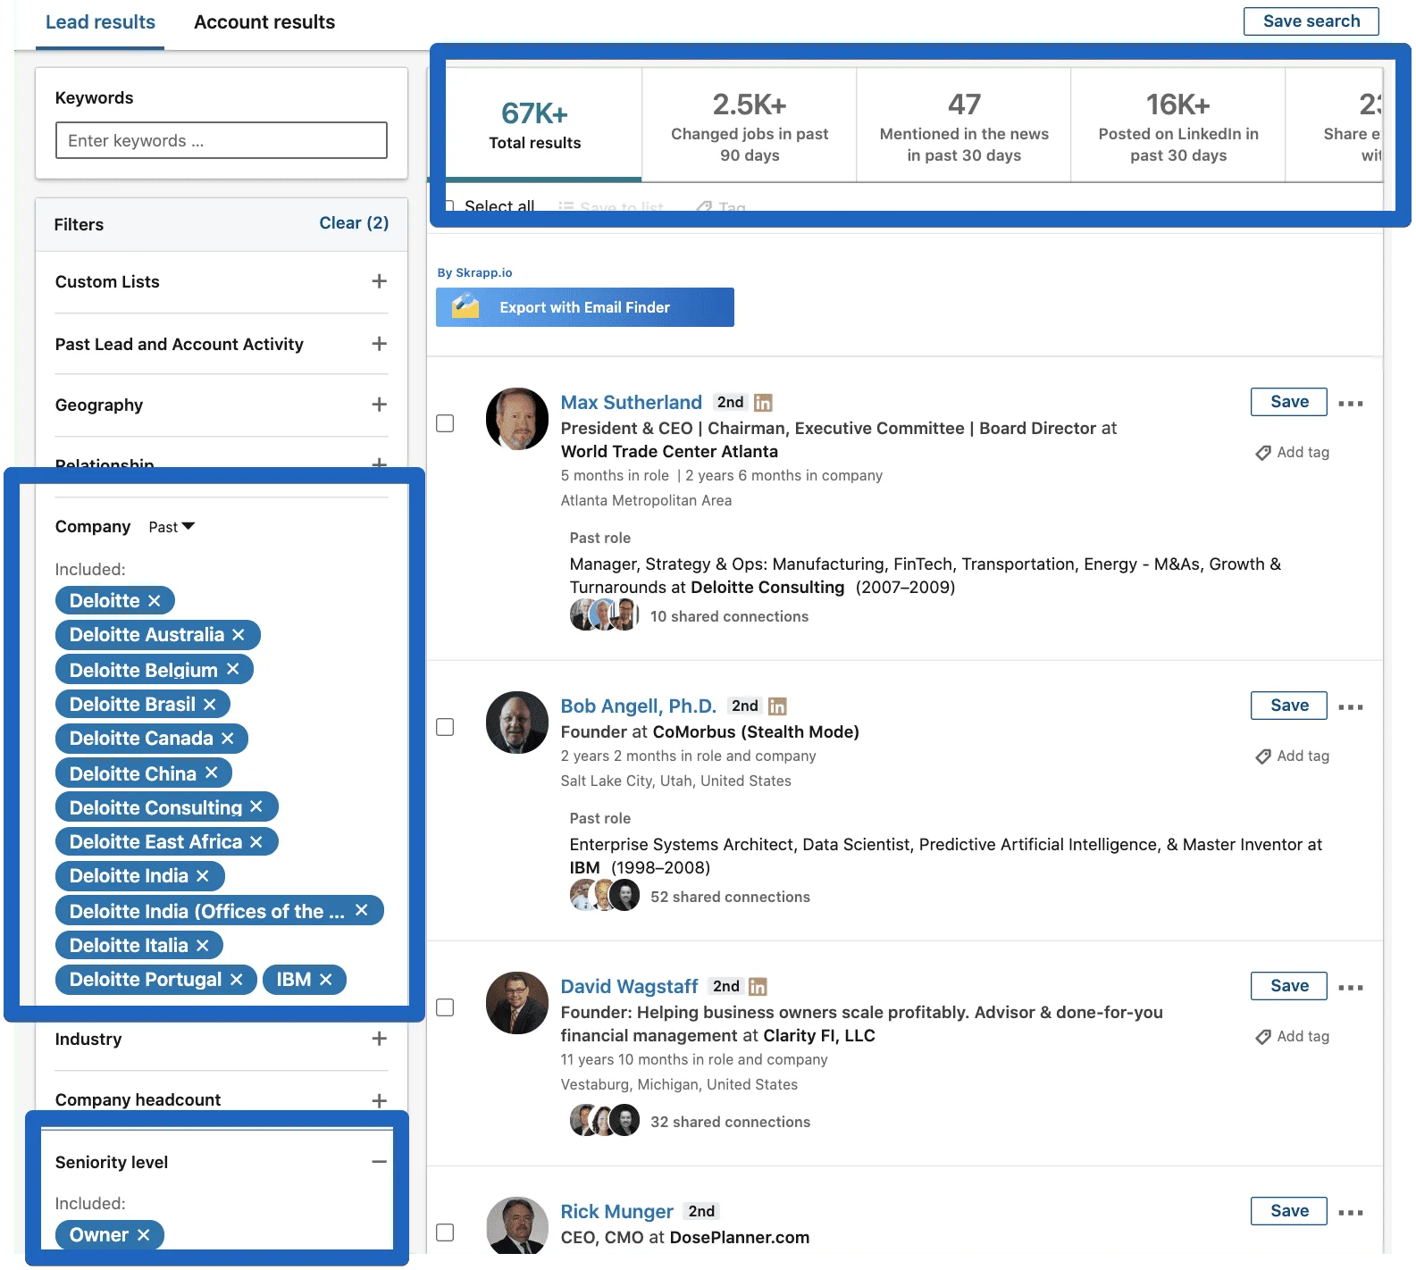Screen dimensions: 1416x1270
Task: Remove the Deloitte East Africa filter chip
Action: (256, 842)
